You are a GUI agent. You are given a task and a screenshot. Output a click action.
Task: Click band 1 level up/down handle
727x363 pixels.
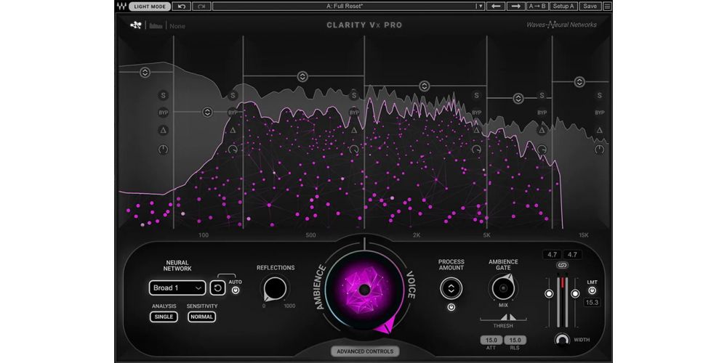(145, 72)
